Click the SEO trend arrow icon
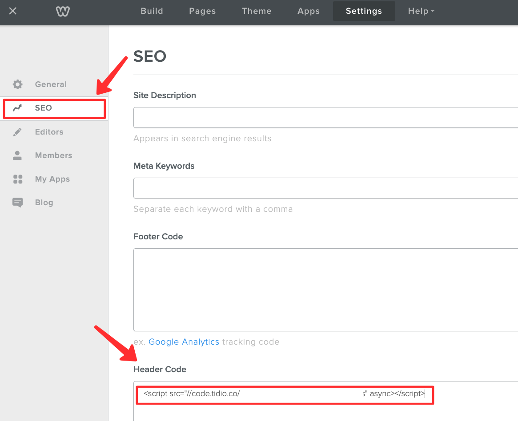This screenshot has height=421, width=518. click(x=17, y=108)
